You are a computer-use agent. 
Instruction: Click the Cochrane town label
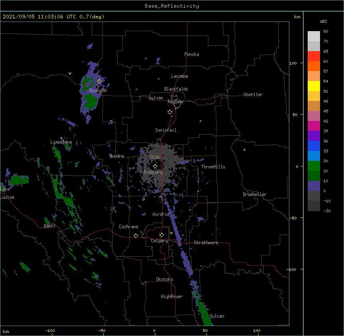tap(129, 227)
